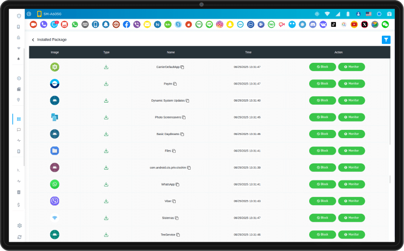Open the purple phone calls icon
This screenshot has height=251, width=404.
pyautogui.click(x=44, y=25)
